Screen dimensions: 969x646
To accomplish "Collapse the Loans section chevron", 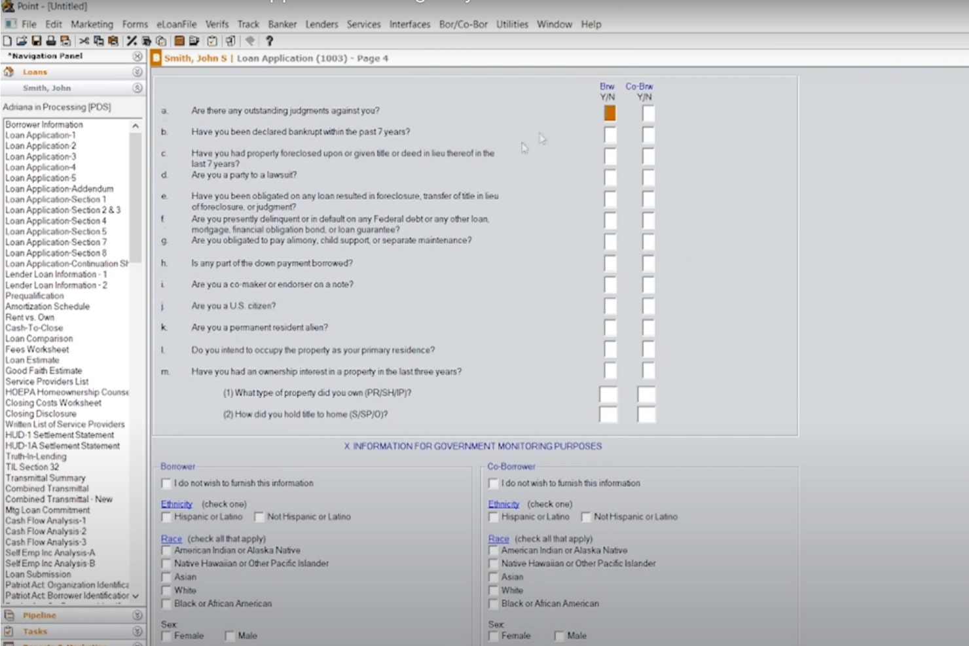I will click(137, 72).
